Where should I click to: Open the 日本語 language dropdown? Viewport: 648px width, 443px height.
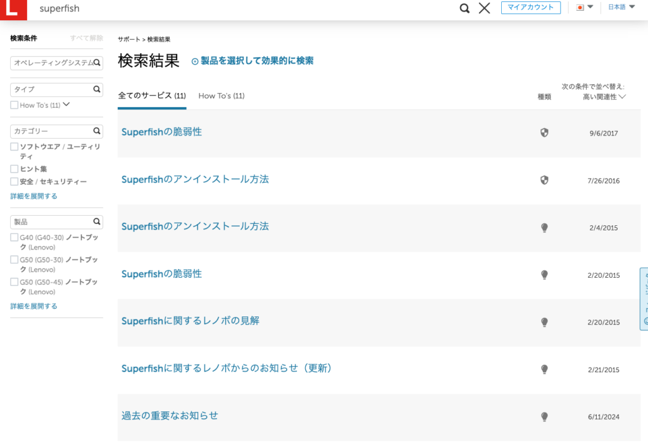tap(621, 8)
